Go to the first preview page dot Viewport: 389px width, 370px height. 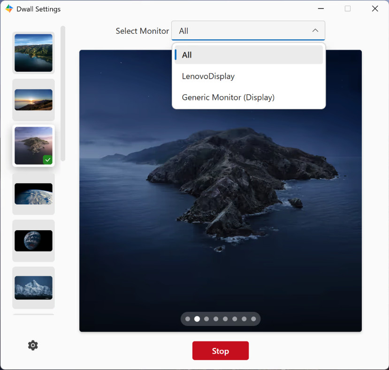pos(188,319)
